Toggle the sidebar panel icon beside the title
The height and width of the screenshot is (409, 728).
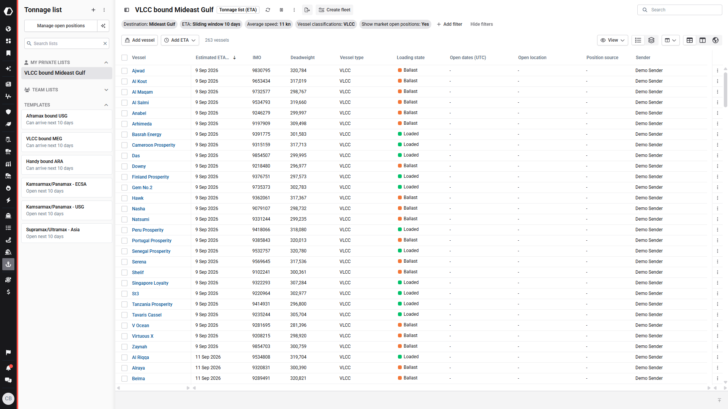(x=127, y=10)
